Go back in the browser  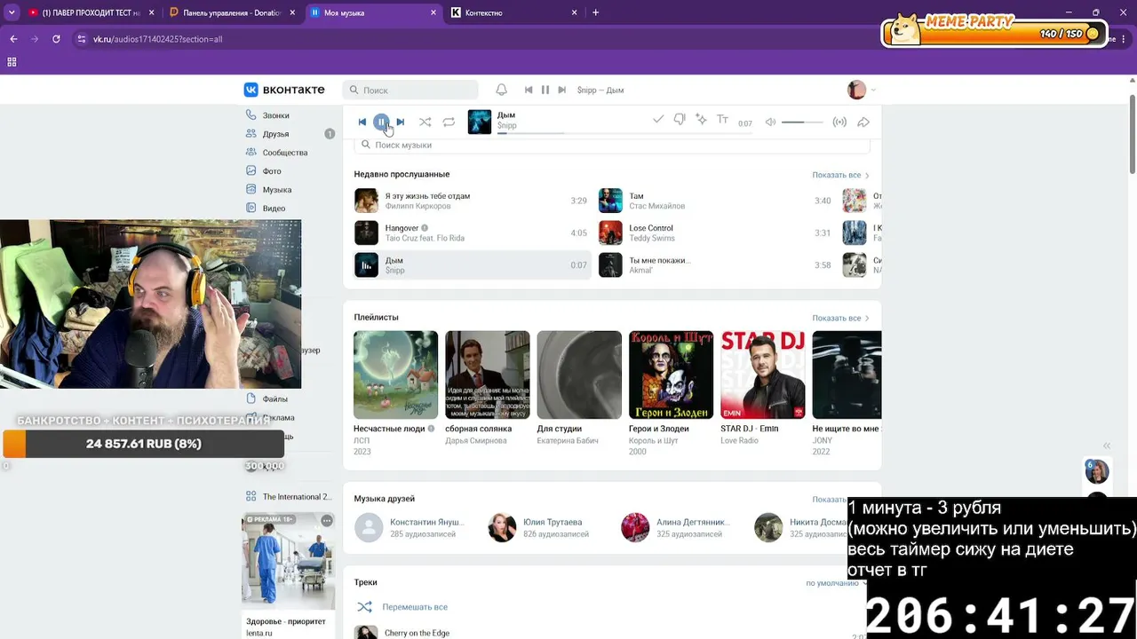coord(13,39)
